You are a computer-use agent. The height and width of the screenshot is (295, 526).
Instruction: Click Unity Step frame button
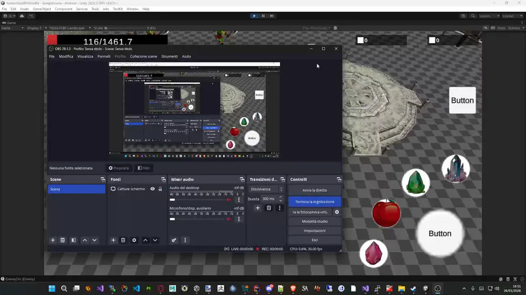(272, 16)
